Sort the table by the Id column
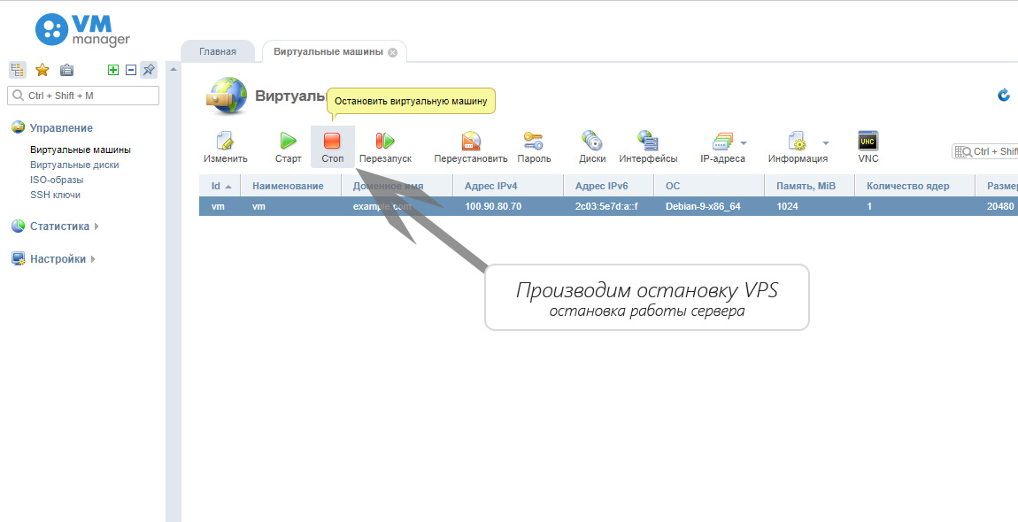1018x522 pixels. (220, 186)
